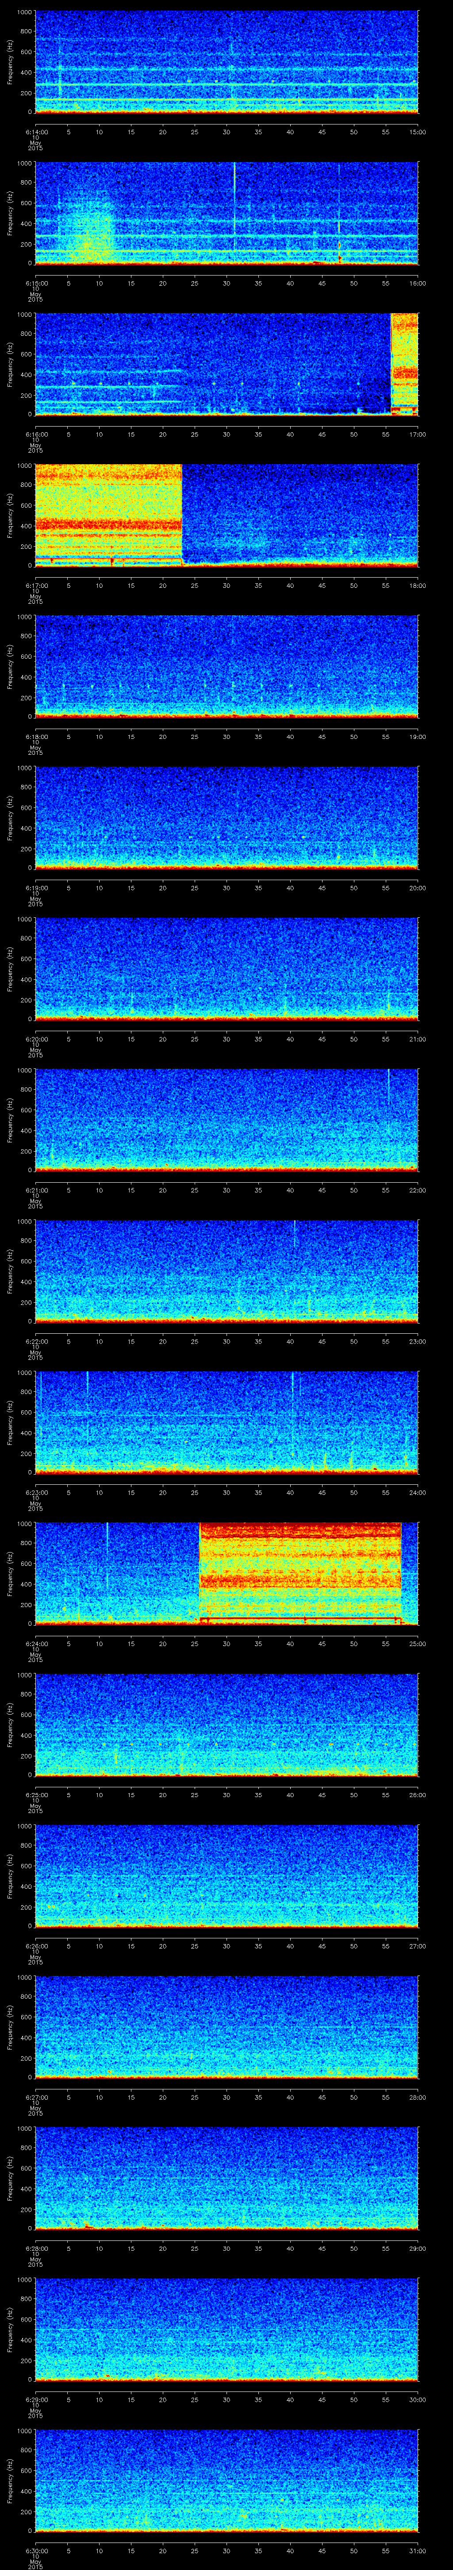Screen dimensions: 453x2570
Task: Click the 6:14:00 start time label
Action: (36, 132)
